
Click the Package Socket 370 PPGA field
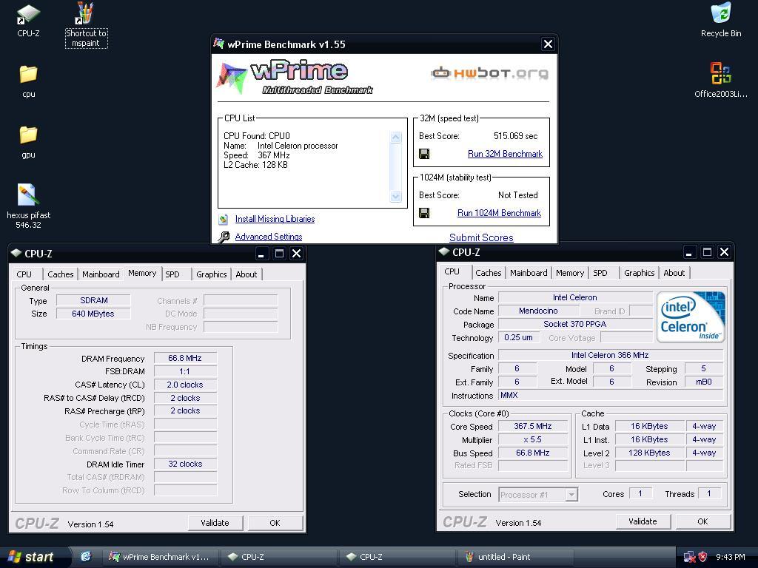point(575,324)
